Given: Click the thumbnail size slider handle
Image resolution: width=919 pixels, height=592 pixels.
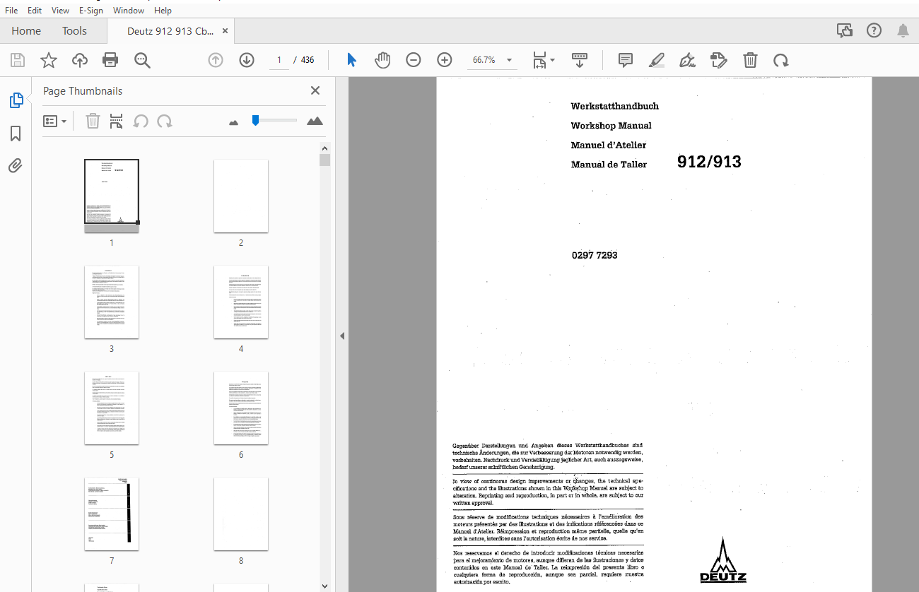Looking at the screenshot, I should (255, 121).
